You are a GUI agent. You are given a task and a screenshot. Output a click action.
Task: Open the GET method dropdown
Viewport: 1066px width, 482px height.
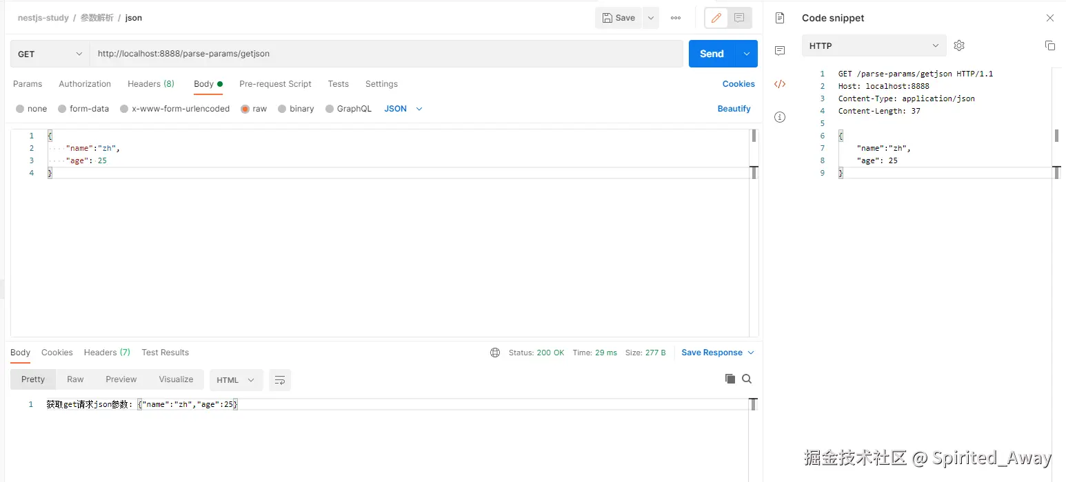(50, 54)
